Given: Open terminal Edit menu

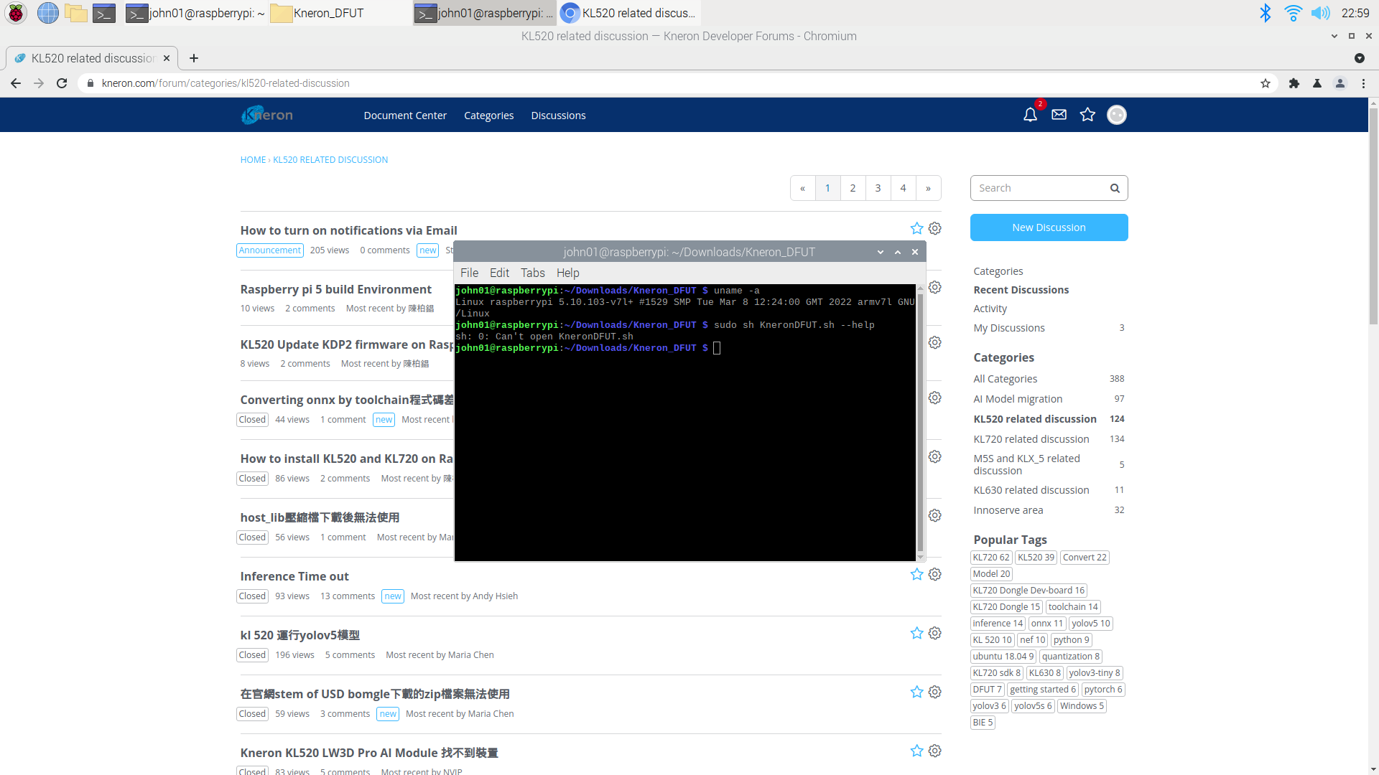Looking at the screenshot, I should pos(499,273).
